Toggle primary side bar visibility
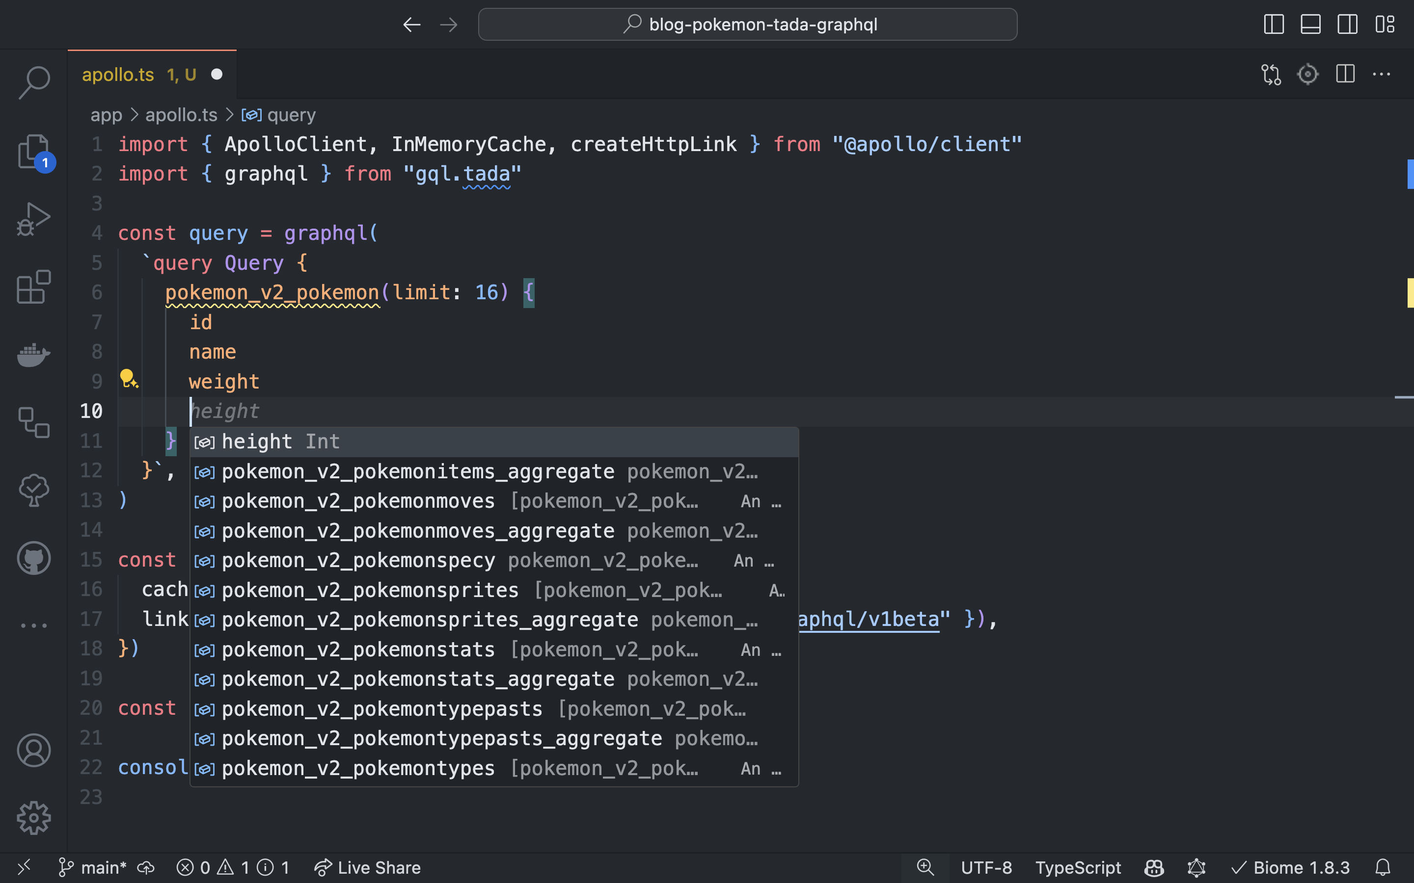 coord(1274,25)
